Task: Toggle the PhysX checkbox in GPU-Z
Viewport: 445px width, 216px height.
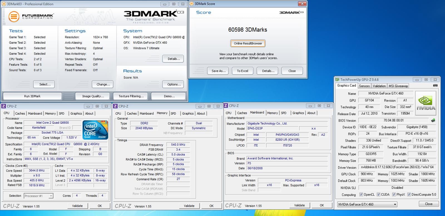Action: click(394, 195)
